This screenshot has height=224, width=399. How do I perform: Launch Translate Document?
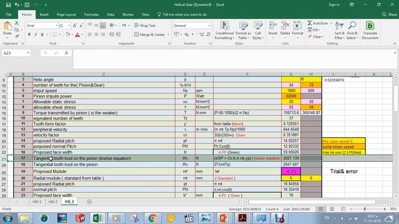[370, 30]
